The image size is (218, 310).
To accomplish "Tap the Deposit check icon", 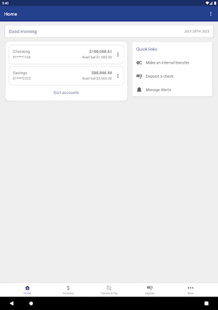I will [x=150, y=288].
